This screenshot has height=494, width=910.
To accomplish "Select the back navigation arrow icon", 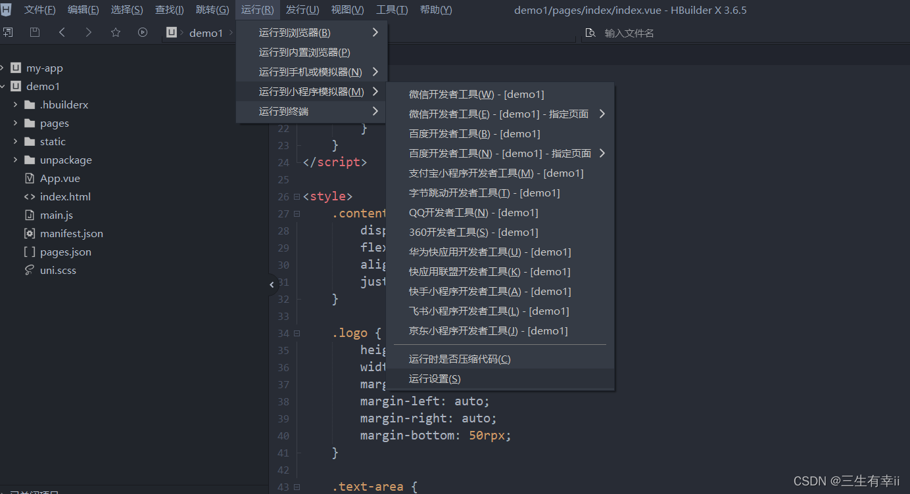I will (x=61, y=32).
